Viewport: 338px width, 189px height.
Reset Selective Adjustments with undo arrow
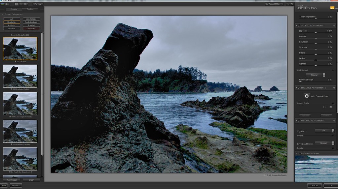click(x=334, y=88)
